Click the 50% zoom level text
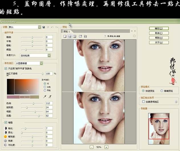Screen dimensions: 180x151 (99, 147)
